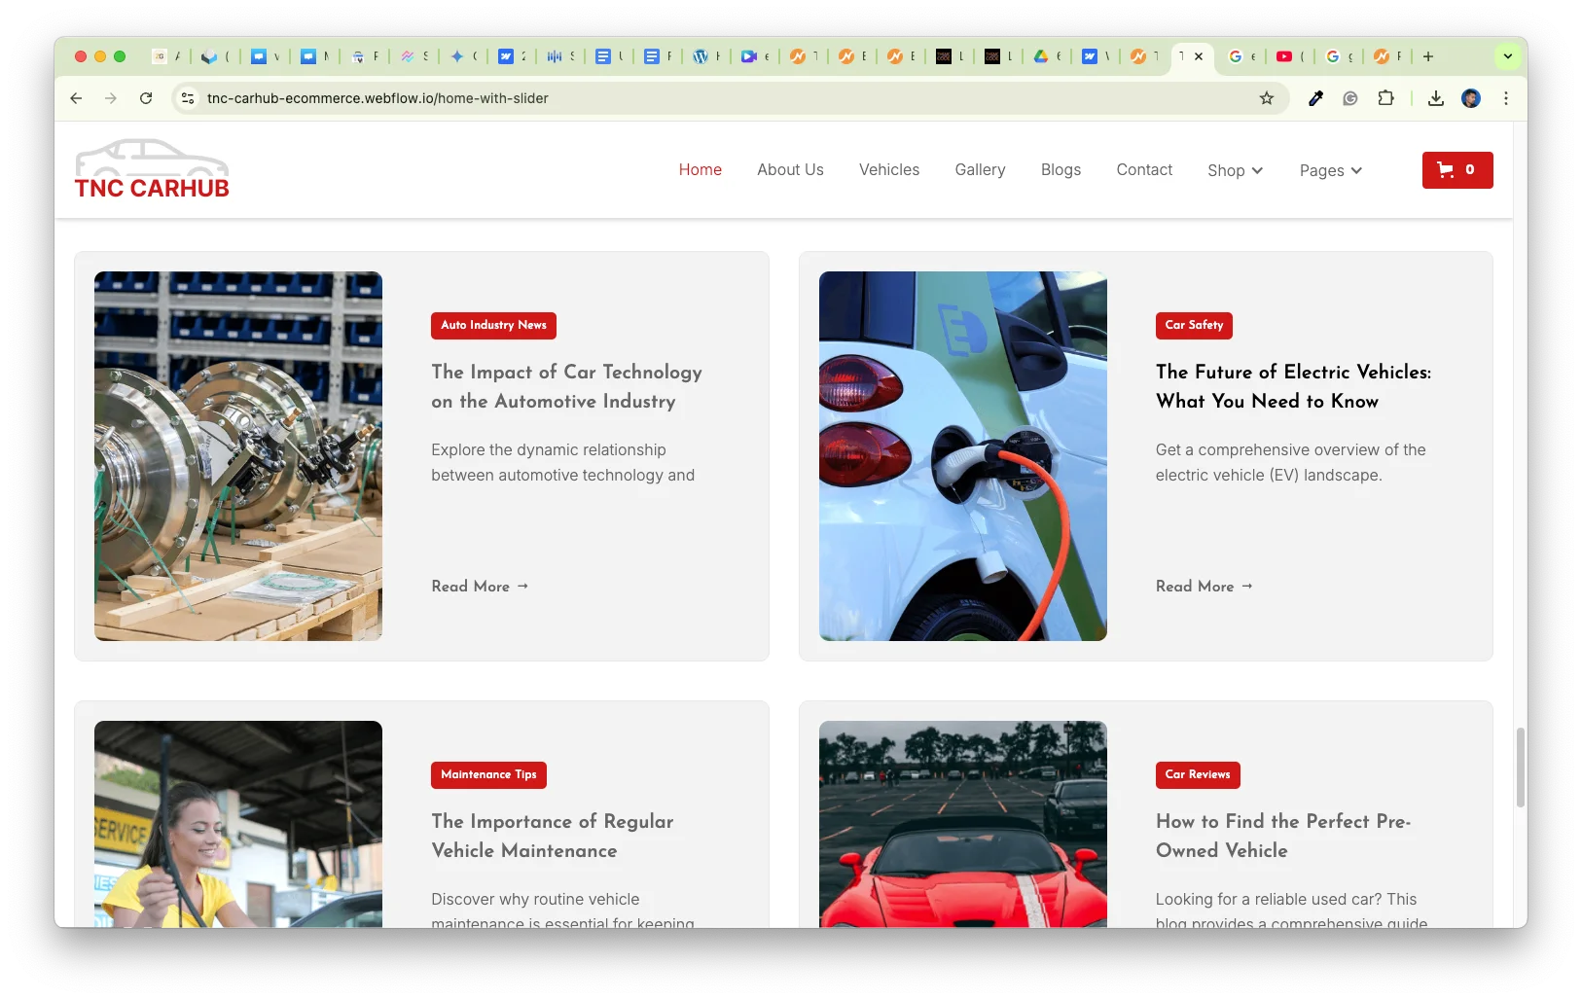Open the Chrome three-dot menu
1582x1000 pixels.
click(x=1505, y=98)
